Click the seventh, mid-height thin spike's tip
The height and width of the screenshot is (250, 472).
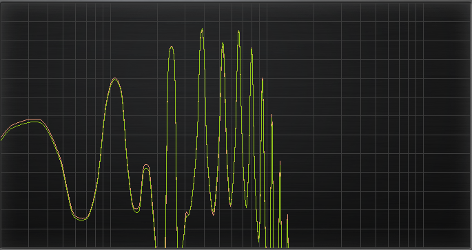click(271, 115)
